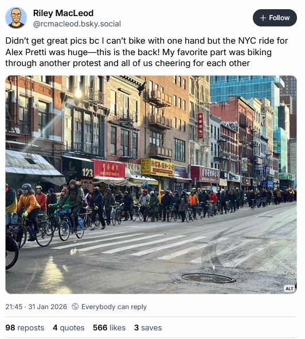Click the 21:45 · 31 Jan 2026 timestamp
The image size is (305, 339).
click(x=36, y=307)
